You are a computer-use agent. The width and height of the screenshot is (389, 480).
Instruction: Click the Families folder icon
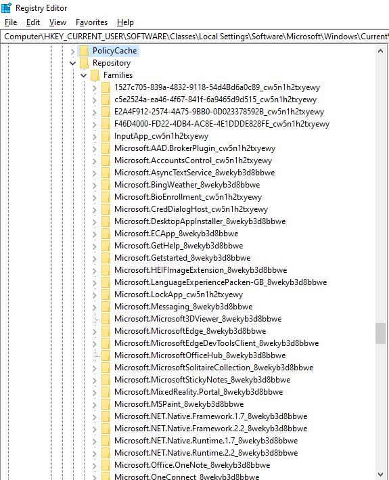95,75
